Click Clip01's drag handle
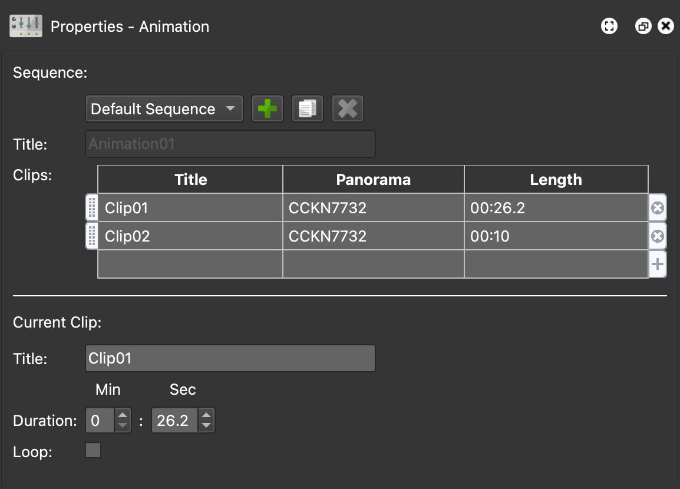680x489 pixels. 92,207
